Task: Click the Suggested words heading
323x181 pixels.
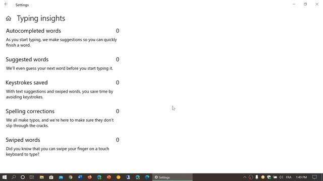Action: point(27,59)
